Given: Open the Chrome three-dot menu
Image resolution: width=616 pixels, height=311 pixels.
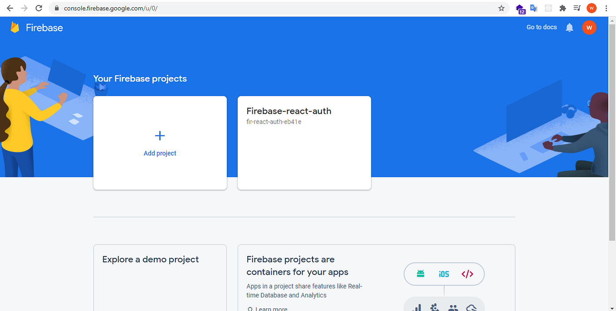Looking at the screenshot, I should tap(606, 8).
